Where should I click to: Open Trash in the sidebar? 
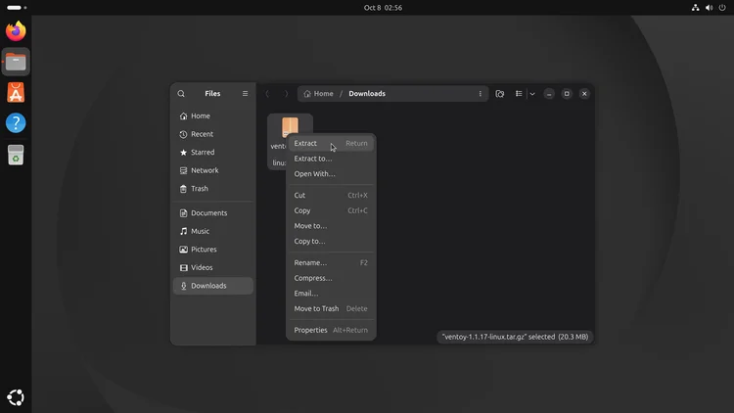pos(213,189)
